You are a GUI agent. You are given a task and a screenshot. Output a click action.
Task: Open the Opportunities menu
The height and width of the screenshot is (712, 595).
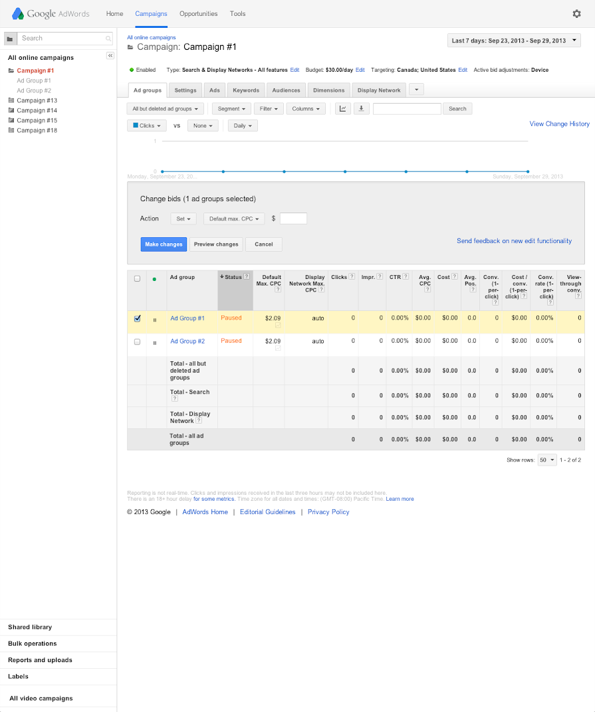pos(198,13)
